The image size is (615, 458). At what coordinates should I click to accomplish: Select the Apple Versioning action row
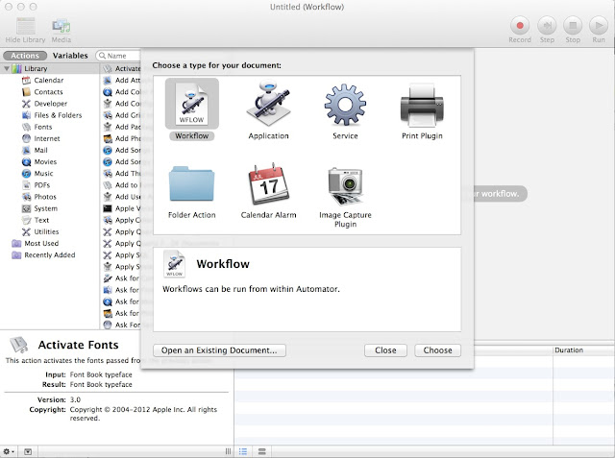click(121, 208)
